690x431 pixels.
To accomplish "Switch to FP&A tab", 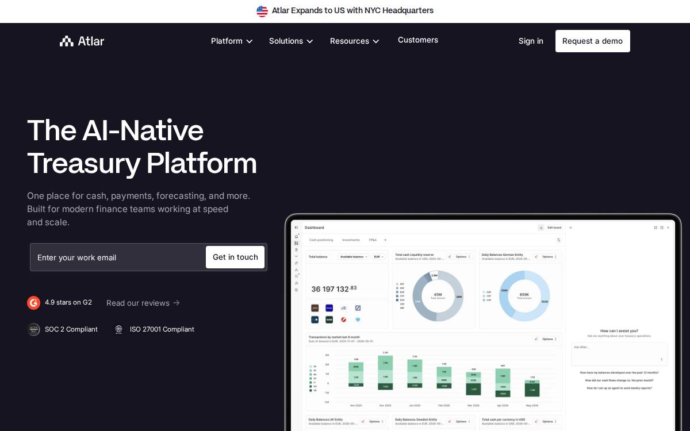I will [x=373, y=240].
